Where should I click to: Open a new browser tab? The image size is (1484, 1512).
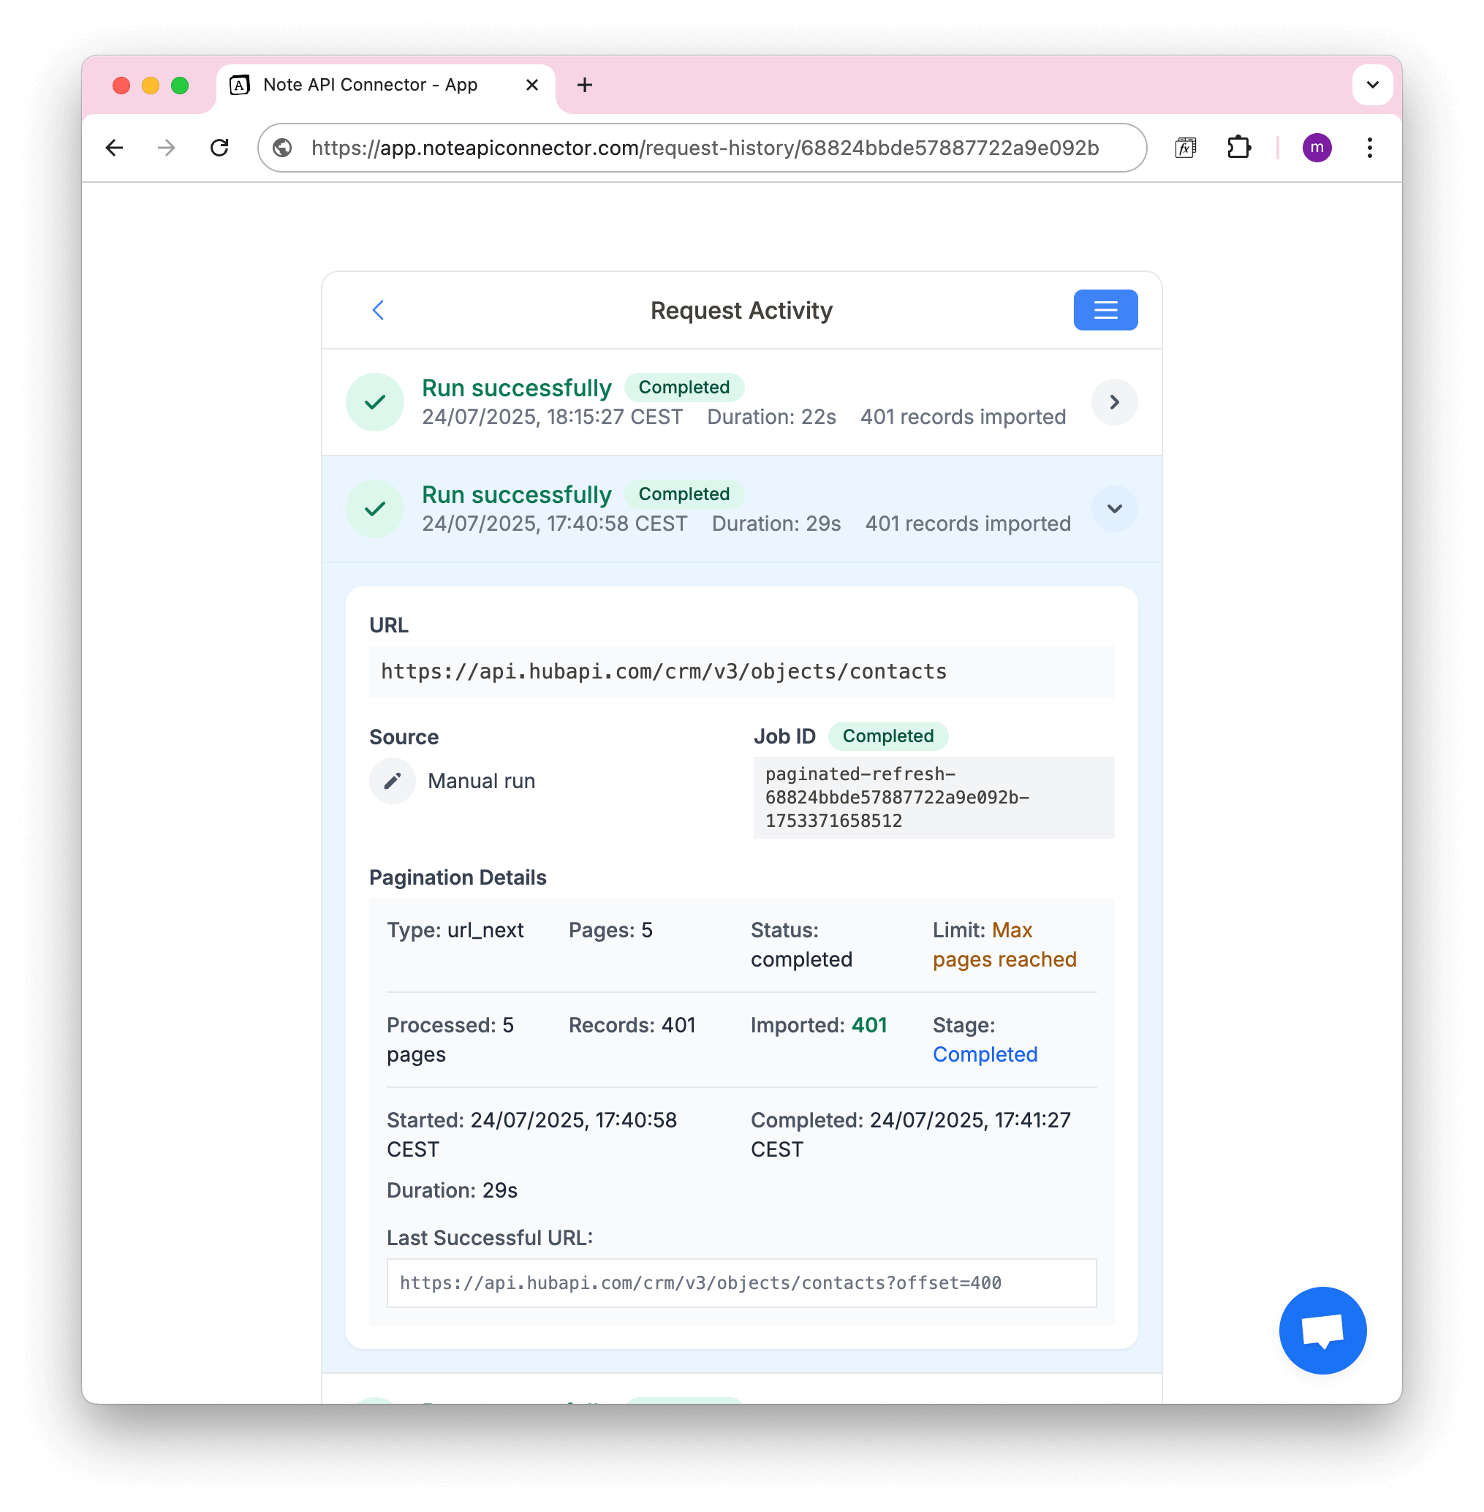(585, 84)
